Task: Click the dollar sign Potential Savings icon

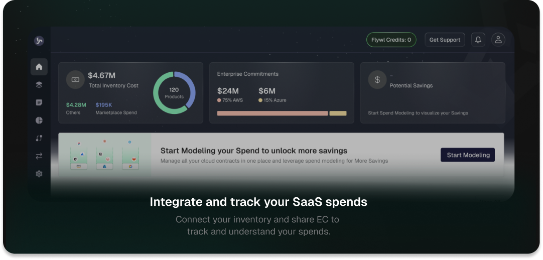Action: (377, 80)
